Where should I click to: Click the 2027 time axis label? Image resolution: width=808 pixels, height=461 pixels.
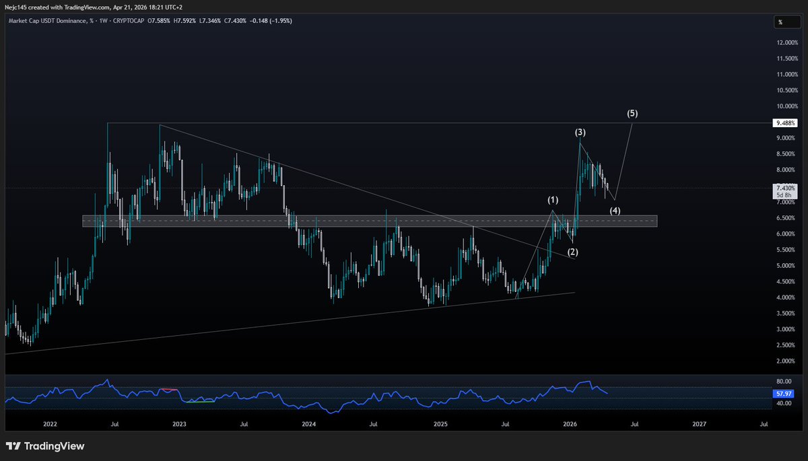(699, 425)
